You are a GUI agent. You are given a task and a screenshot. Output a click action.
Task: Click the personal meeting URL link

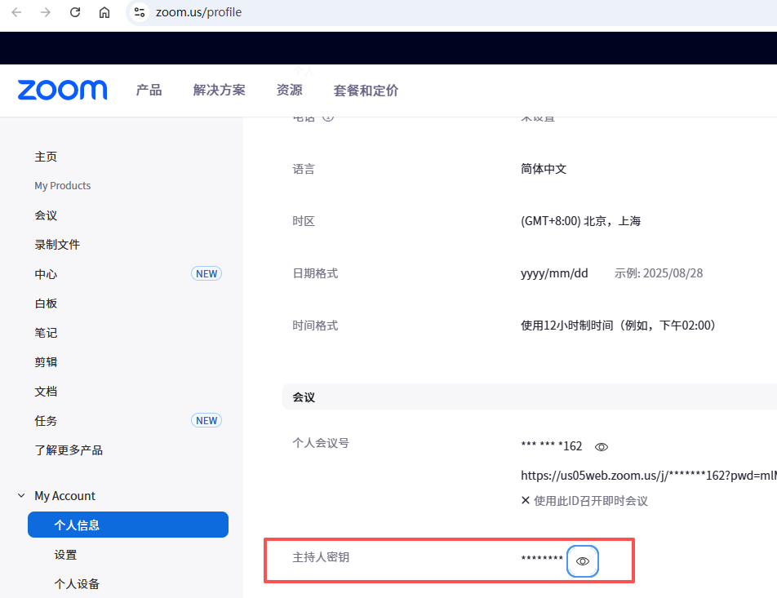pyautogui.click(x=648, y=476)
